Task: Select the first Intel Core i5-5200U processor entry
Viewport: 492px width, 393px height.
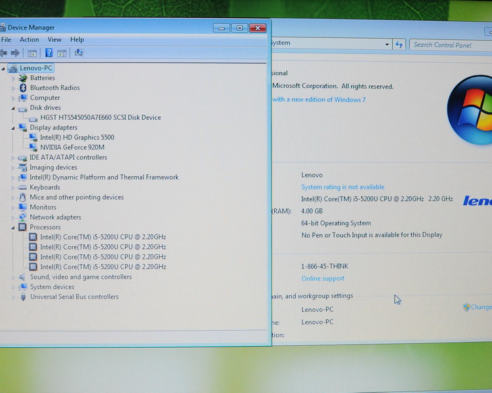Action: point(103,237)
